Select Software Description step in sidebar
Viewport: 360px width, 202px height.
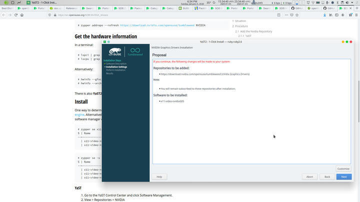[x=116, y=64]
